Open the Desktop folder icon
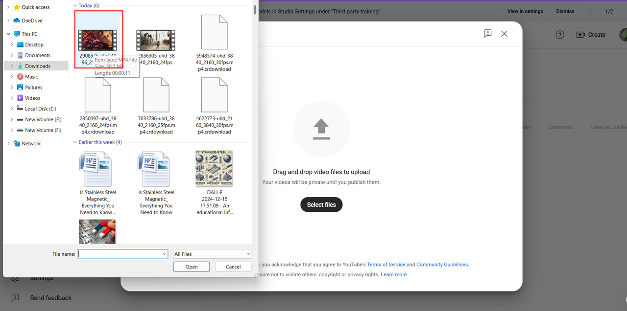The image size is (627, 311). tap(20, 44)
